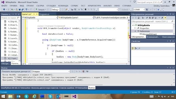The image size is (176, 99).
Task: Click the serial monitor icon next to COM8
Action: point(147,10)
